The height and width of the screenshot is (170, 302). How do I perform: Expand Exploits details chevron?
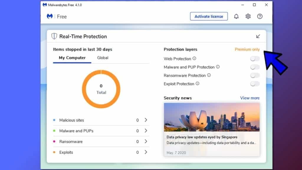(146, 152)
